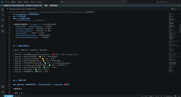Click the opposhop_pentest_report breadcrumb file name
This screenshot has width=181, height=97.
pos(55,12)
